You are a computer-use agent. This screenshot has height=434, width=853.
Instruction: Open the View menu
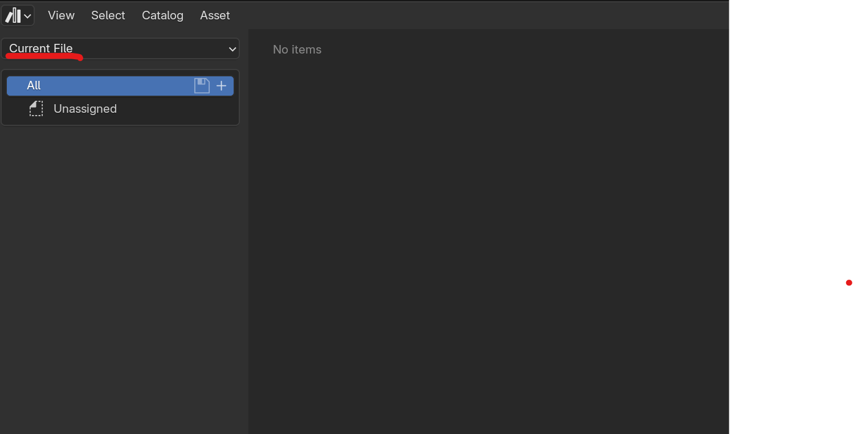[61, 15]
